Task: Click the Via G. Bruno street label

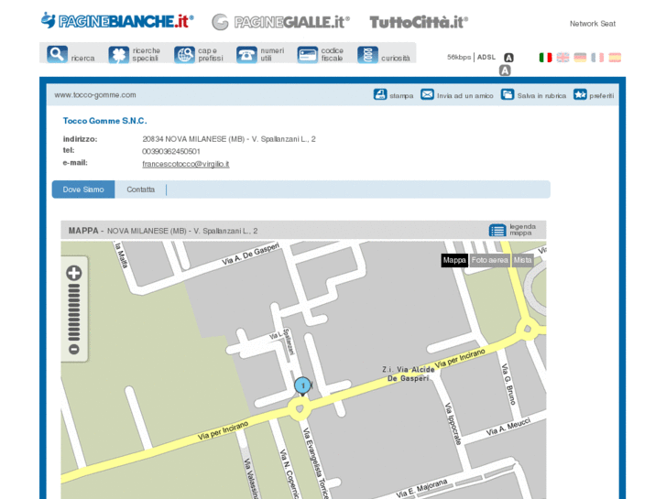Action: (x=508, y=384)
